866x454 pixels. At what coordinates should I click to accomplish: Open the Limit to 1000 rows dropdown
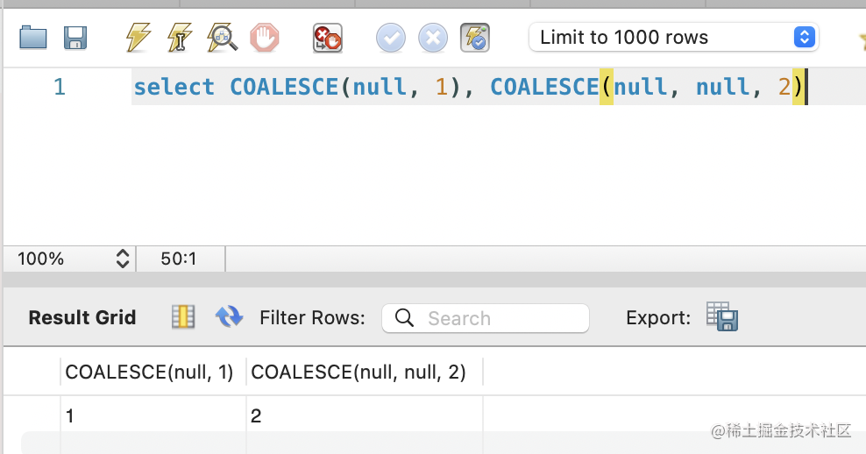click(673, 38)
